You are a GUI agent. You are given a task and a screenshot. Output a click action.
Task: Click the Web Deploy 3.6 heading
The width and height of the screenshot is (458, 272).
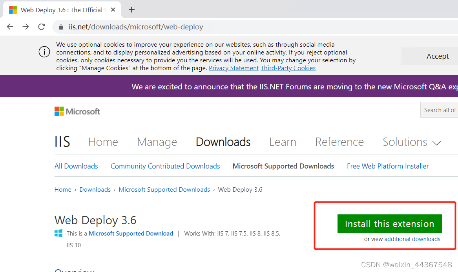pyautogui.click(x=95, y=220)
